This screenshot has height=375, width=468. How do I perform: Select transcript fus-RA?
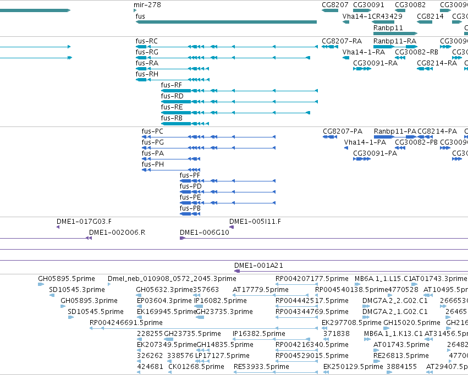click(x=172, y=69)
